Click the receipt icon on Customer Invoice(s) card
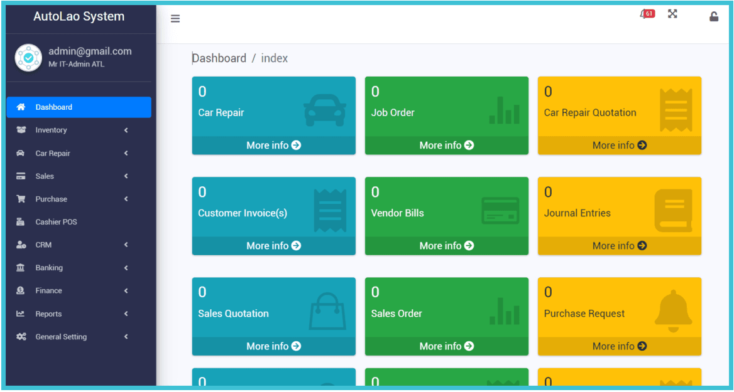 click(x=330, y=211)
